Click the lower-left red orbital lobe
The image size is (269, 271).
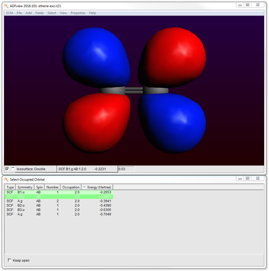coord(96,123)
